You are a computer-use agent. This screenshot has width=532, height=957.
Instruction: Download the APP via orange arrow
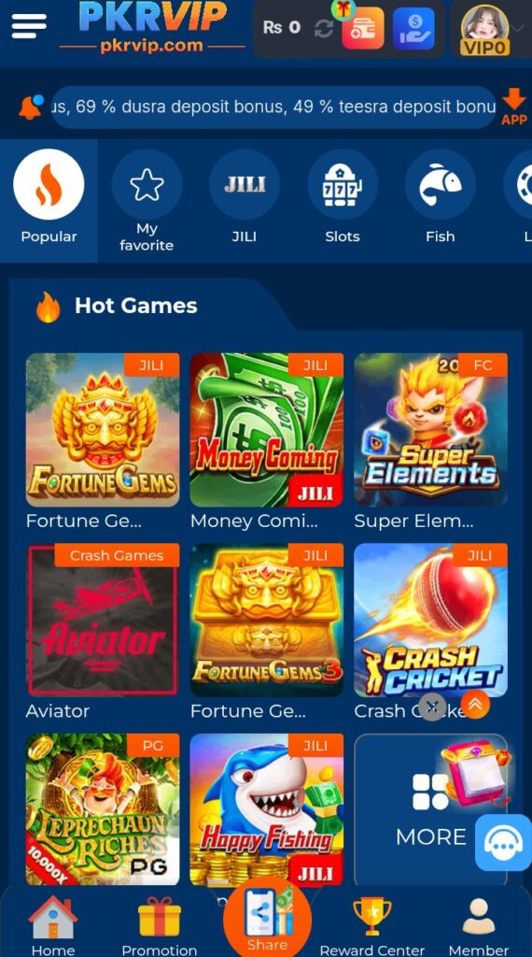[x=513, y=107]
